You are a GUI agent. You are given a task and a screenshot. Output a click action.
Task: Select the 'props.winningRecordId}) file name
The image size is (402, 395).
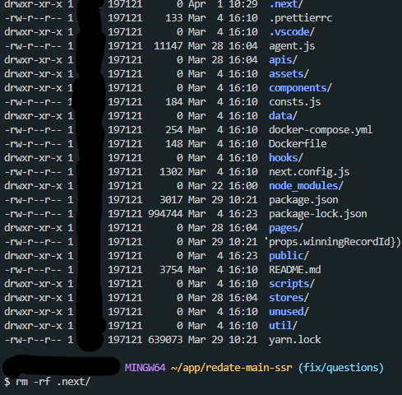tap(332, 242)
